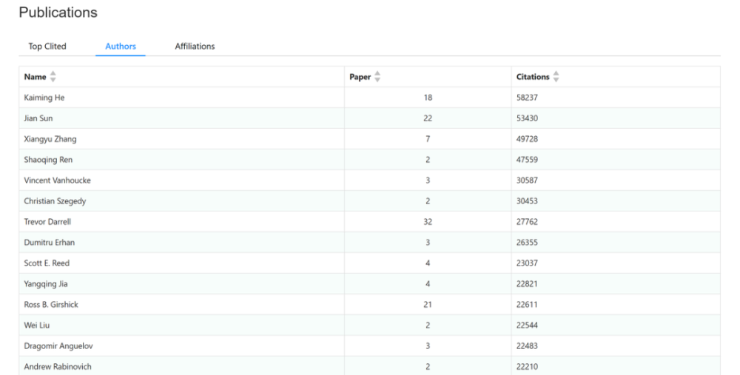Select the Vincent Vanhoucke row

pos(58,180)
